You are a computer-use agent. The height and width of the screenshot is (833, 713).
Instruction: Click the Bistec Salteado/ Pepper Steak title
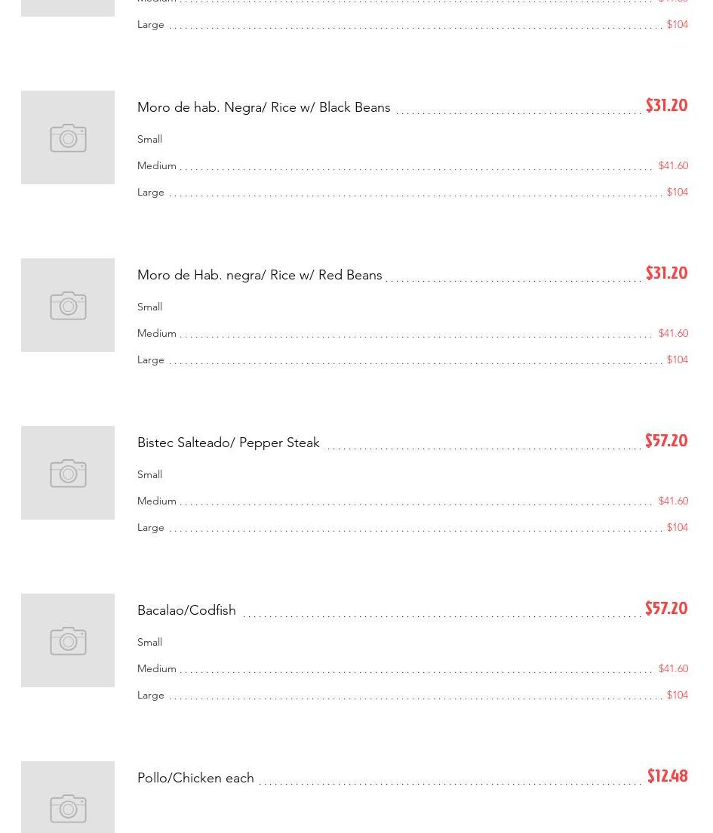click(228, 443)
